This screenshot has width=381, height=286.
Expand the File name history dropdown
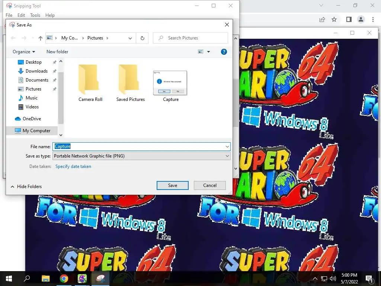(x=227, y=146)
